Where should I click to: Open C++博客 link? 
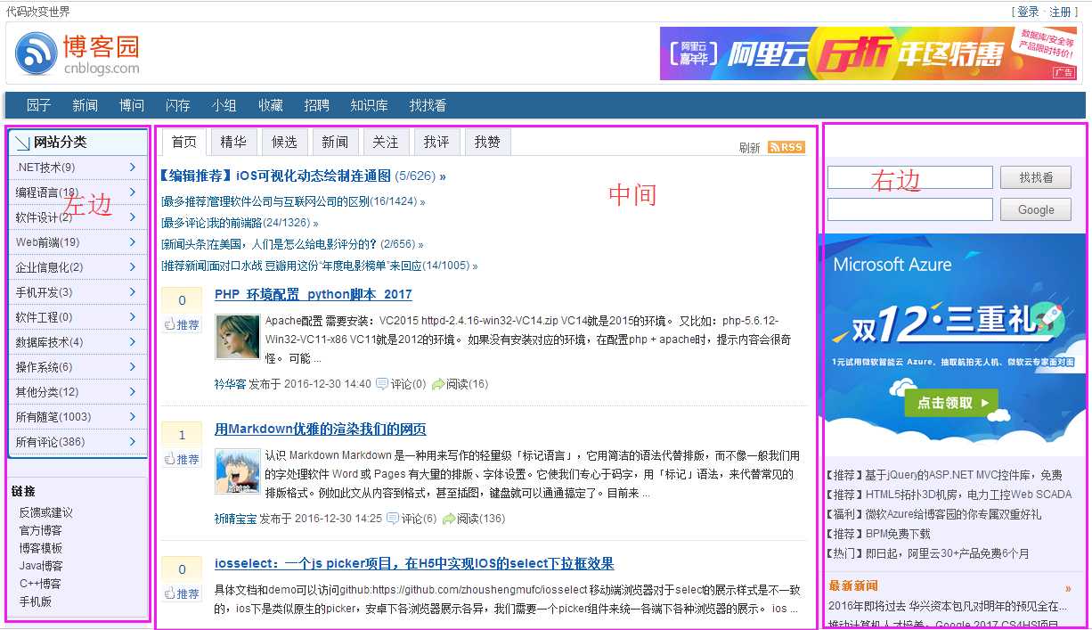coord(40,584)
